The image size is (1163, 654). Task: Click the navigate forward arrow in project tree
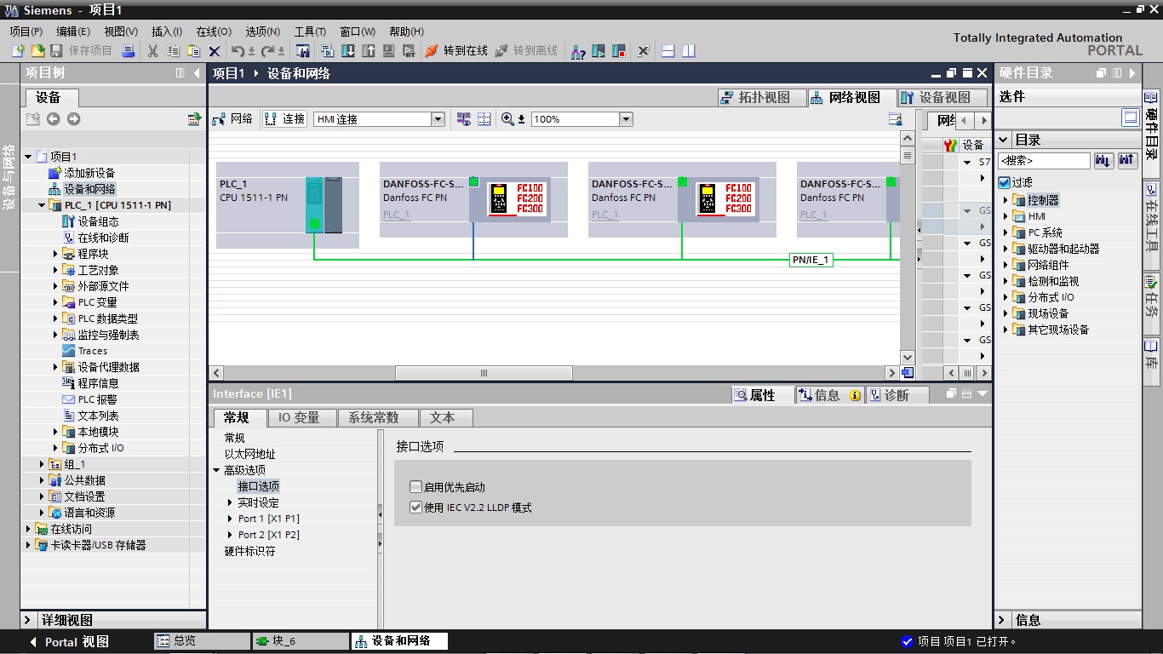click(73, 119)
